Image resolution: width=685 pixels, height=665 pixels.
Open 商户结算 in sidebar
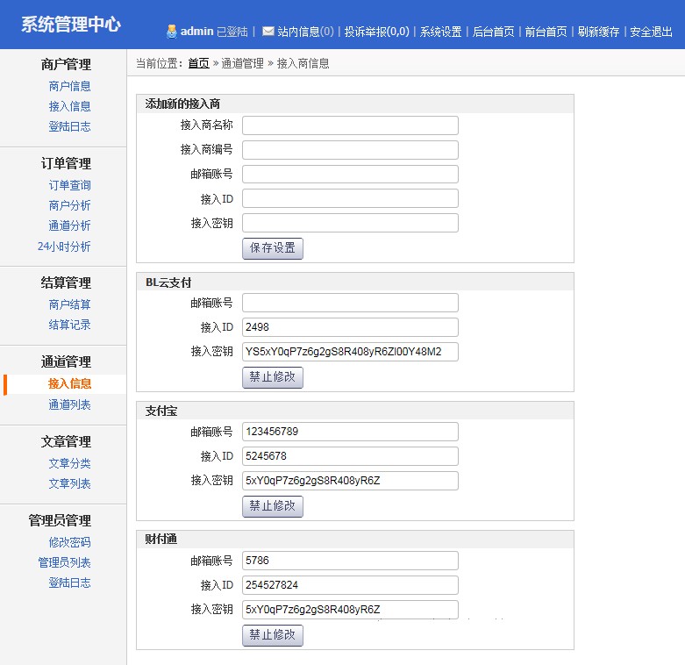(x=69, y=304)
